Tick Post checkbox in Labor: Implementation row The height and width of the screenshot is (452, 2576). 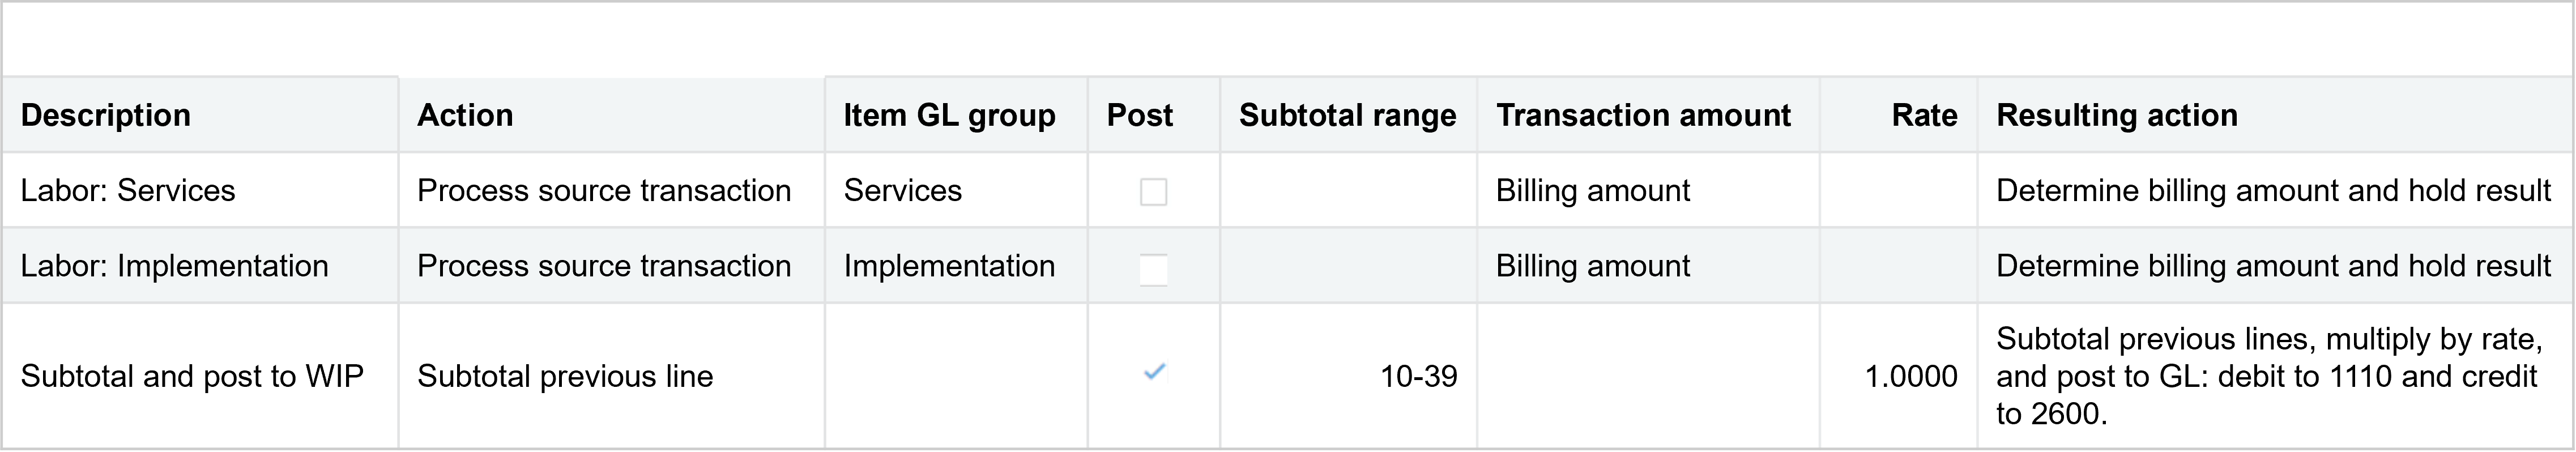coord(1153,267)
